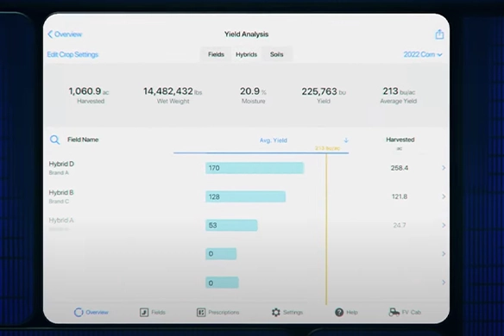Select the Hybrids tab

[x=247, y=54]
